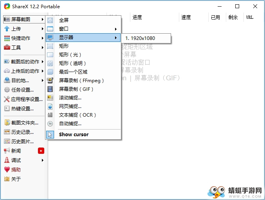
Task: Click the 网页捕捉 webpage icon
Action: 50,106
